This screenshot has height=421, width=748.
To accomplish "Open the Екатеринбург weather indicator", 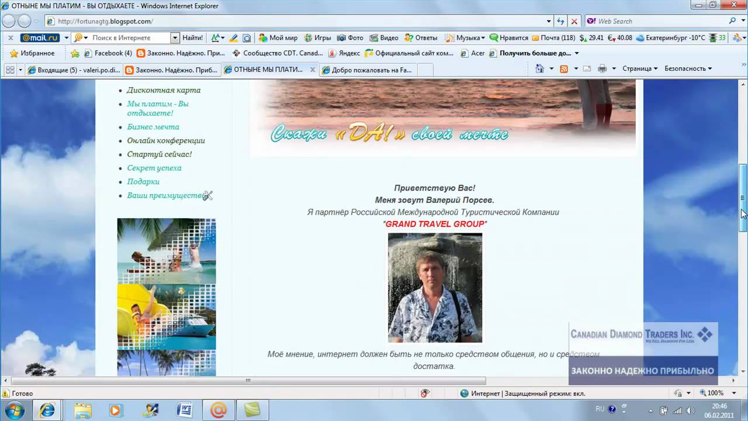I will pyautogui.click(x=670, y=37).
